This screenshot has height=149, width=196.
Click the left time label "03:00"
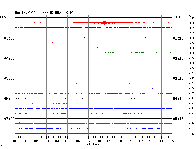pyautogui.click(x=9, y=38)
